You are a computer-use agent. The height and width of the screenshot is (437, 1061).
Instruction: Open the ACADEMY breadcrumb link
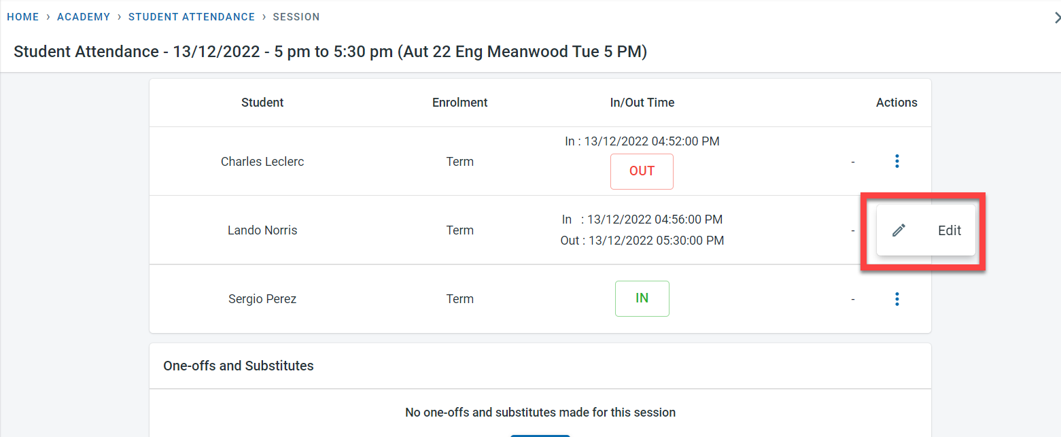click(x=84, y=17)
